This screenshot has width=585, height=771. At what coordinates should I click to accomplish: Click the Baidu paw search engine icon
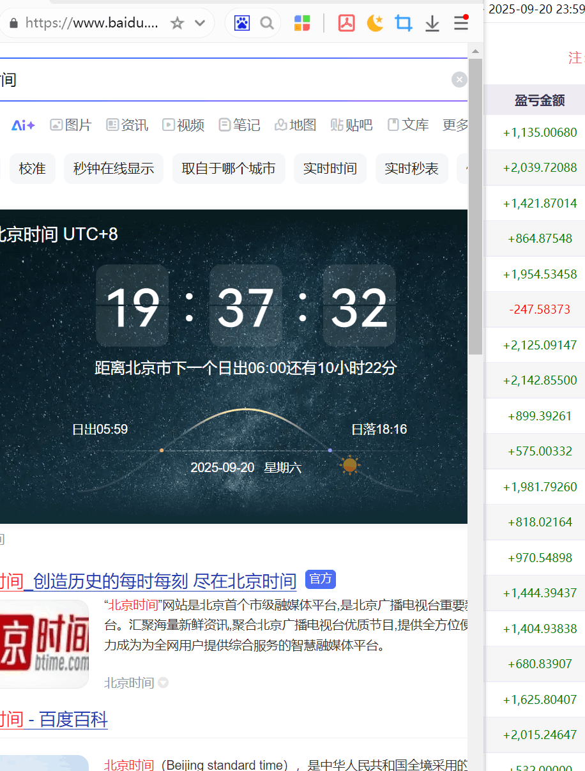tap(242, 24)
